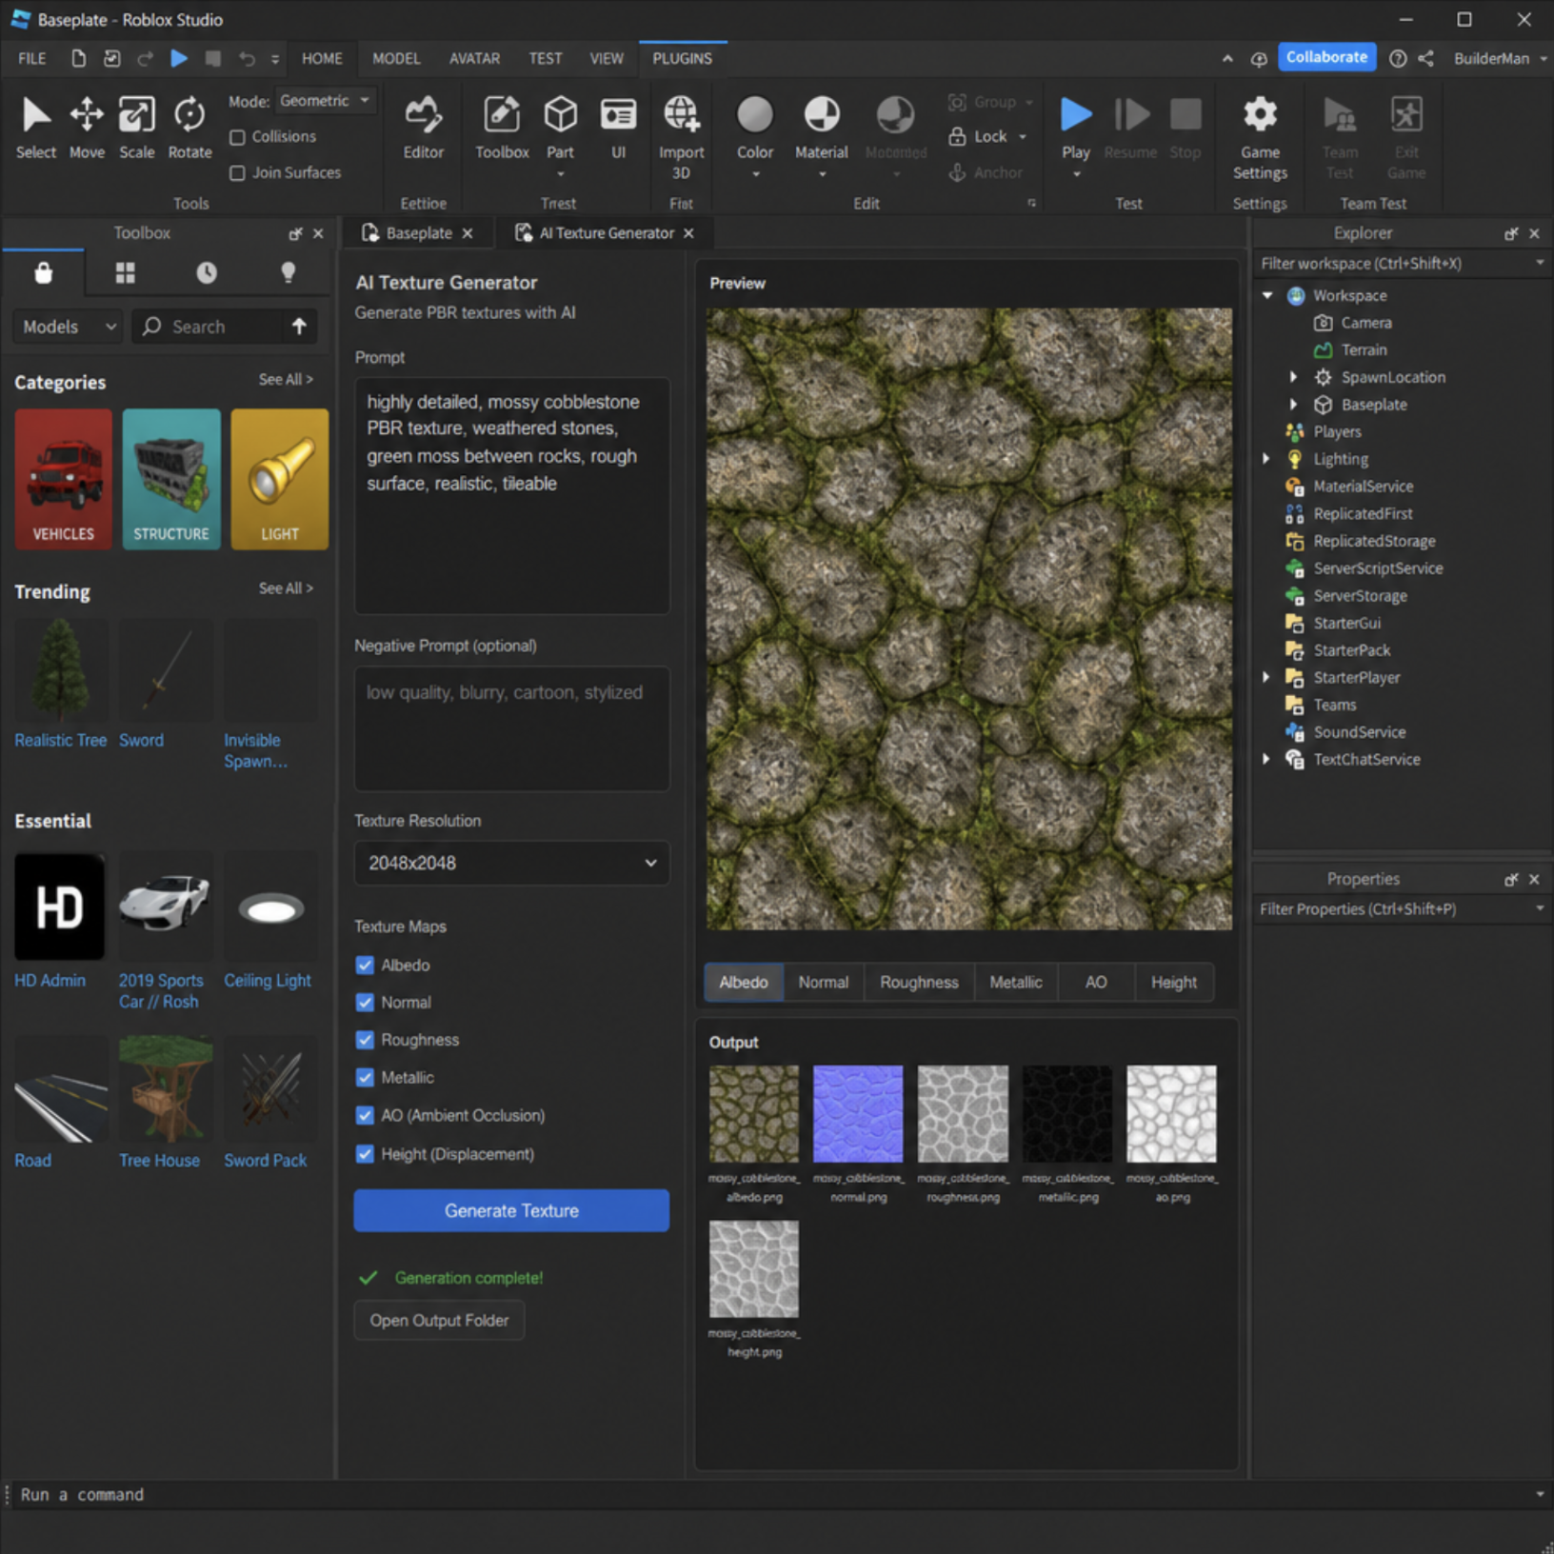Pop out the Explorer panel
Screen dimensions: 1554x1554
point(1510,233)
